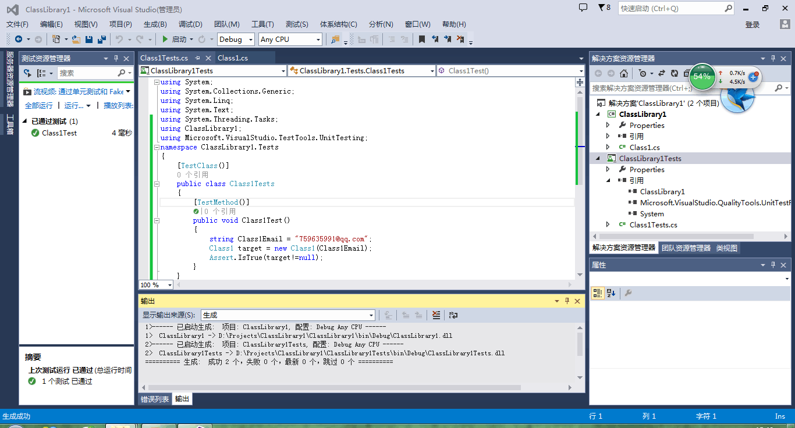
Task: Click the toggle bookmark icon
Action: click(422, 39)
